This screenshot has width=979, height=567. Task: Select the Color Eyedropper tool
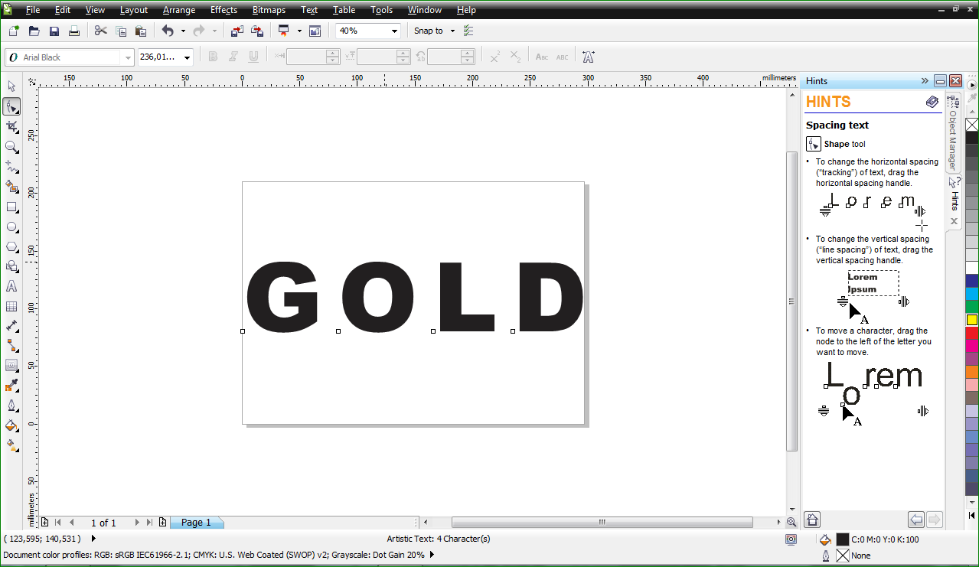[x=11, y=386]
